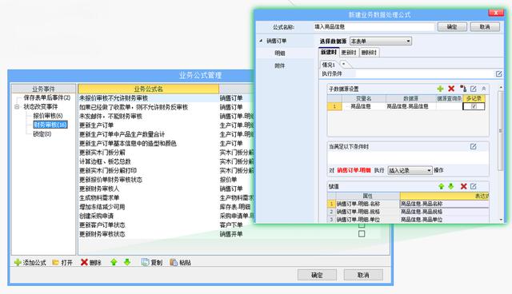Select 锁定(0) tree item
Screen dimensions: 512x294
pos(42,133)
